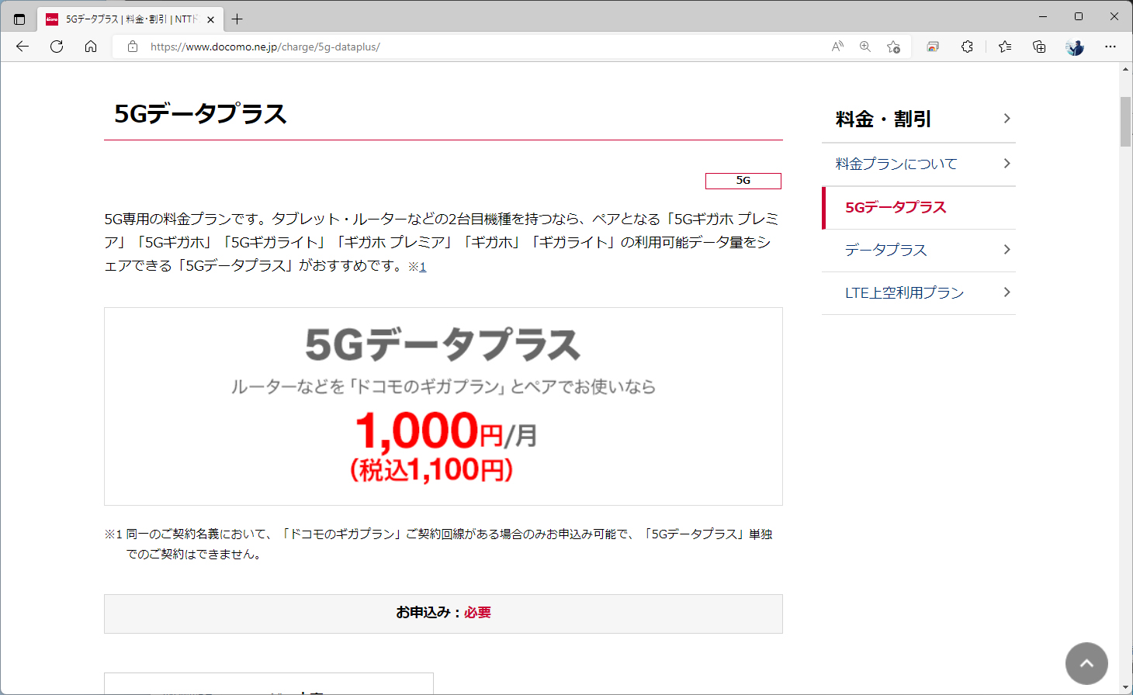Open the Settings and more ellipsis menu
1133x695 pixels.
click(1110, 47)
